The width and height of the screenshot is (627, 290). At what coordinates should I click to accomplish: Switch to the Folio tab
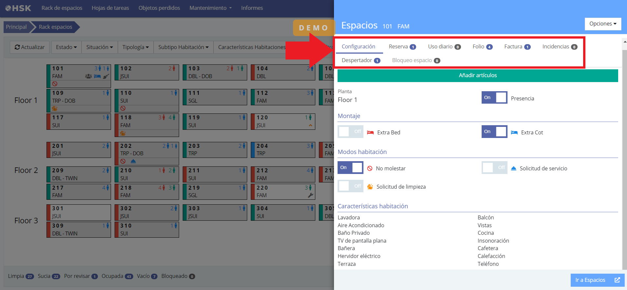[x=482, y=46]
